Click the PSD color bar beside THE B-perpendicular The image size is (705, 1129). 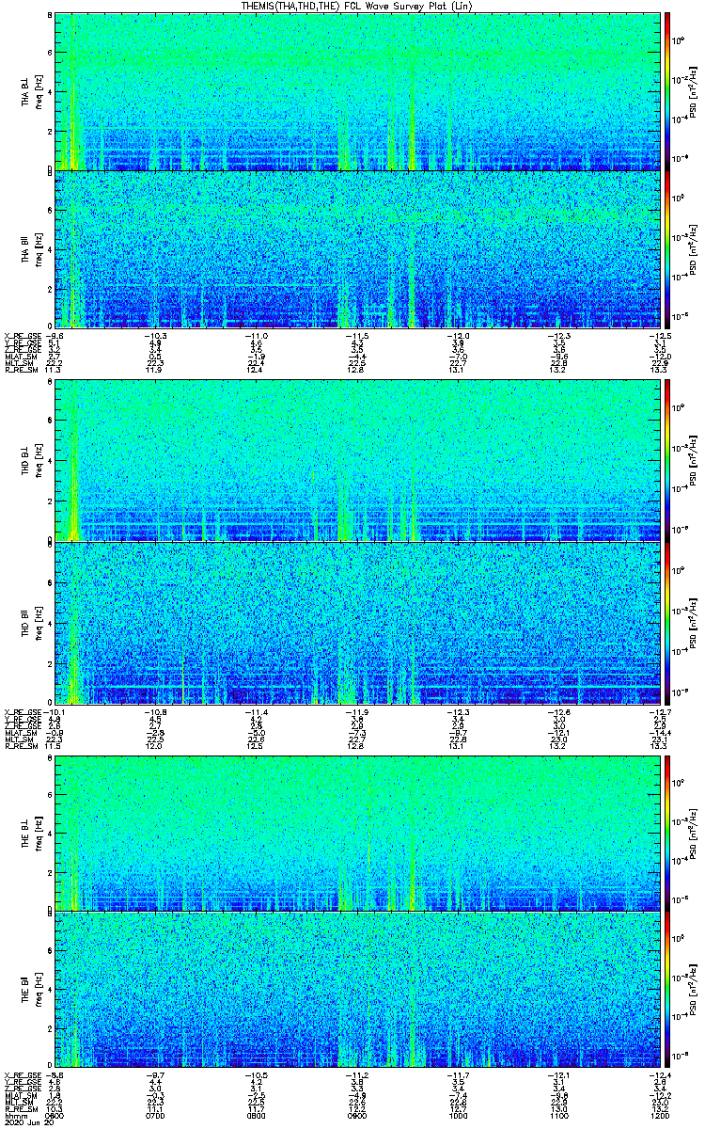[667, 834]
